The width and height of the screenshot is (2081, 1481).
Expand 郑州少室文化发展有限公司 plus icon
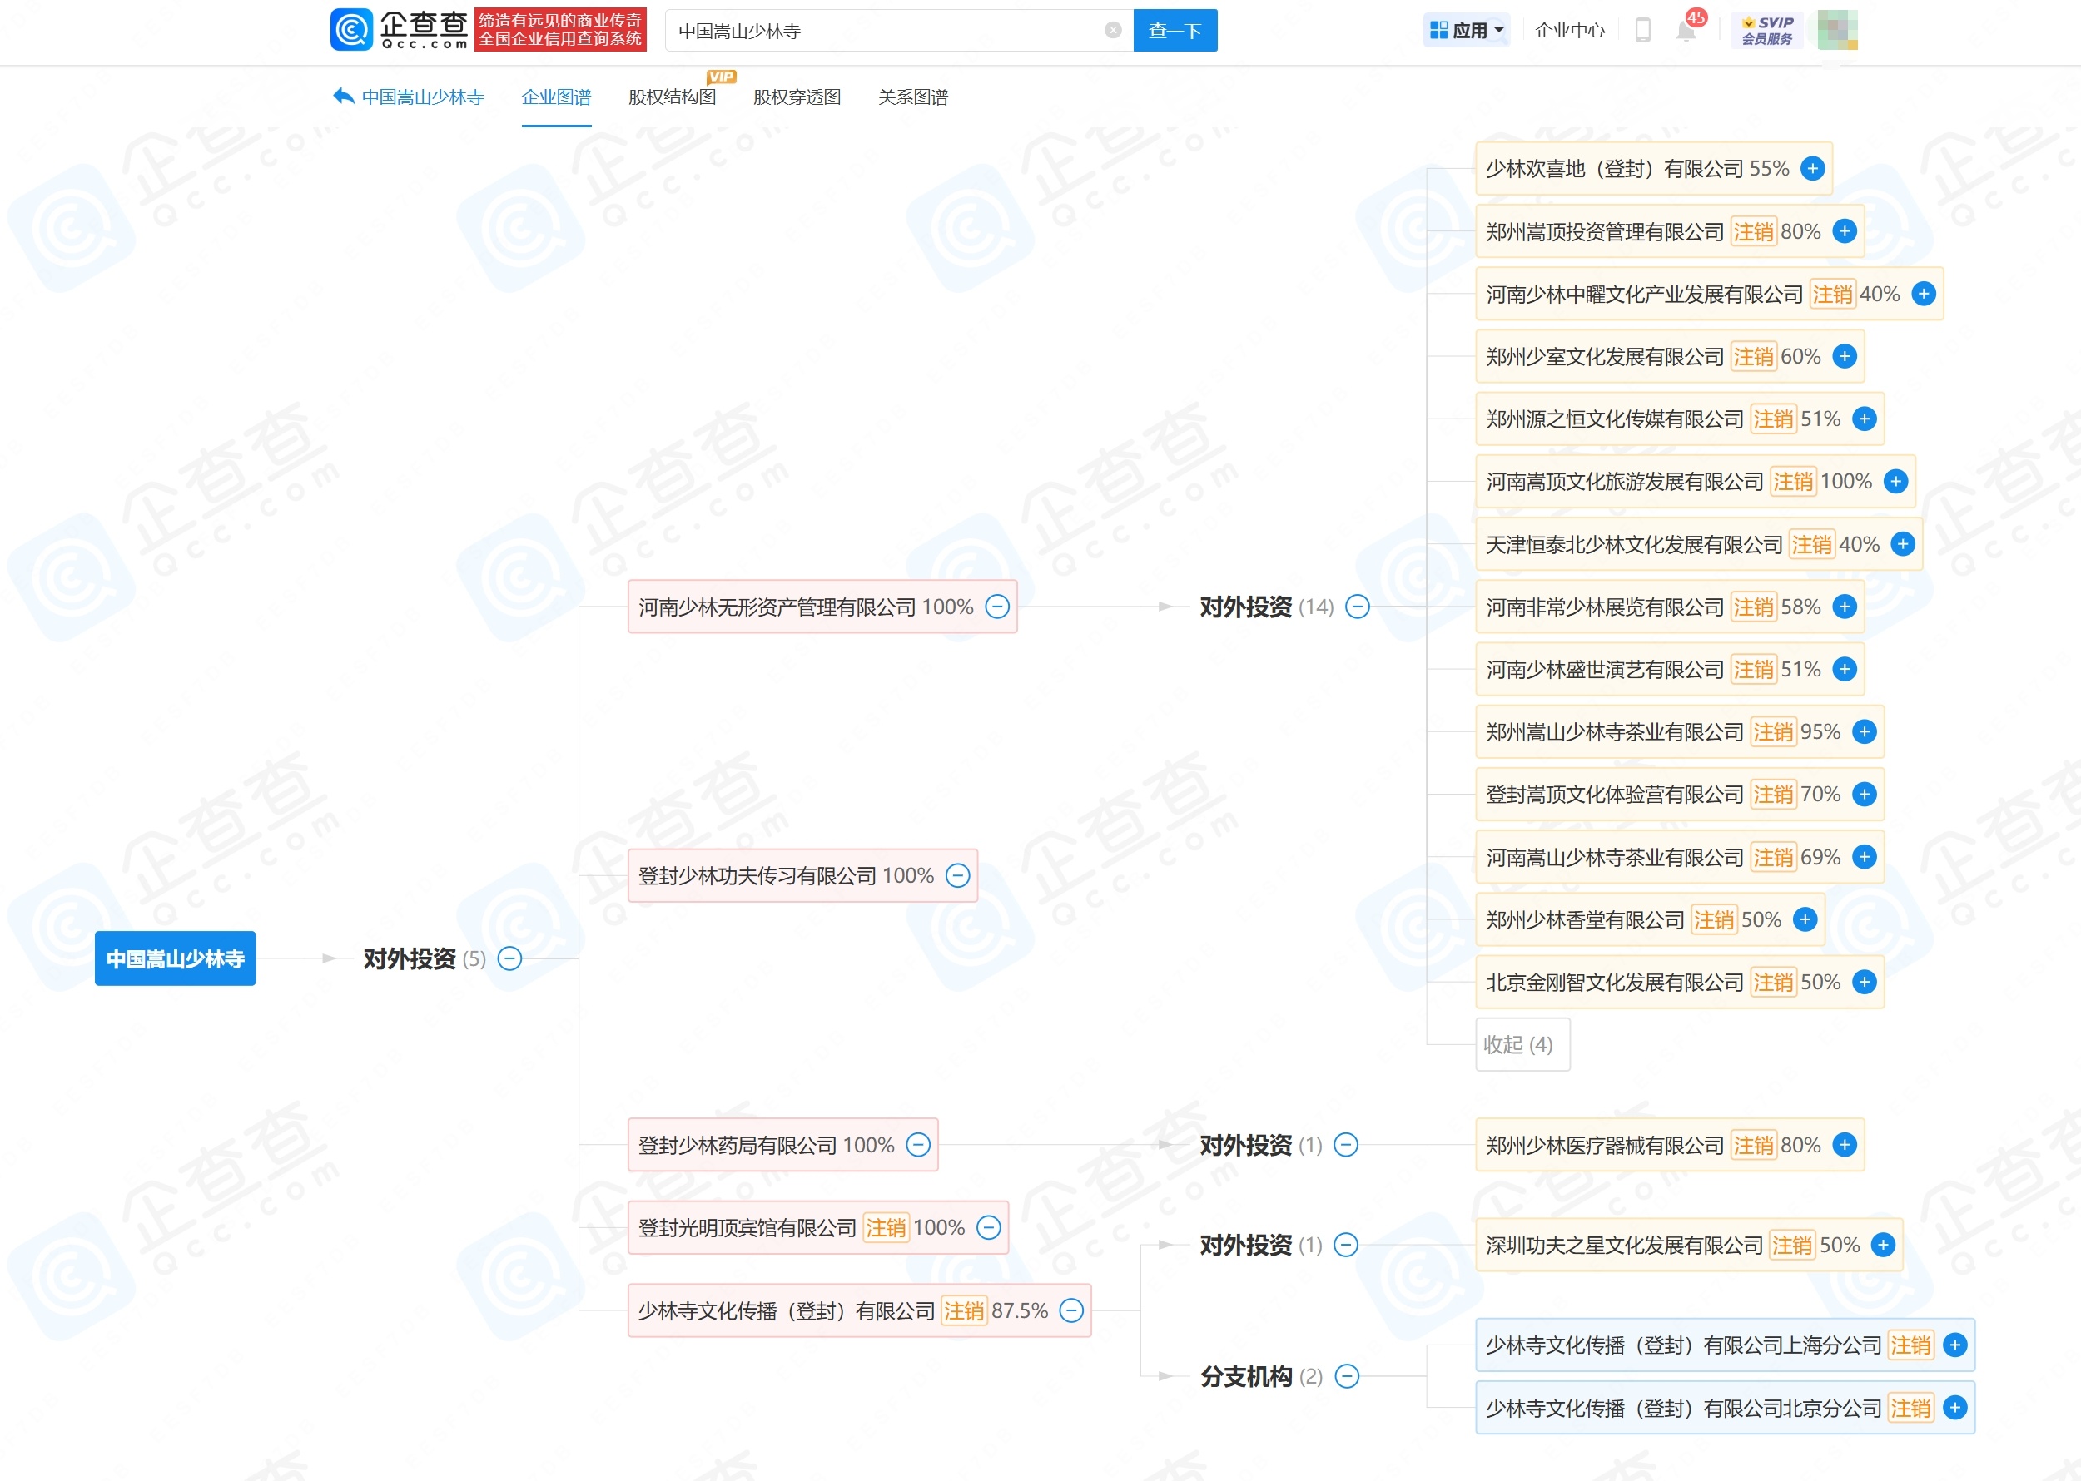pos(1844,357)
